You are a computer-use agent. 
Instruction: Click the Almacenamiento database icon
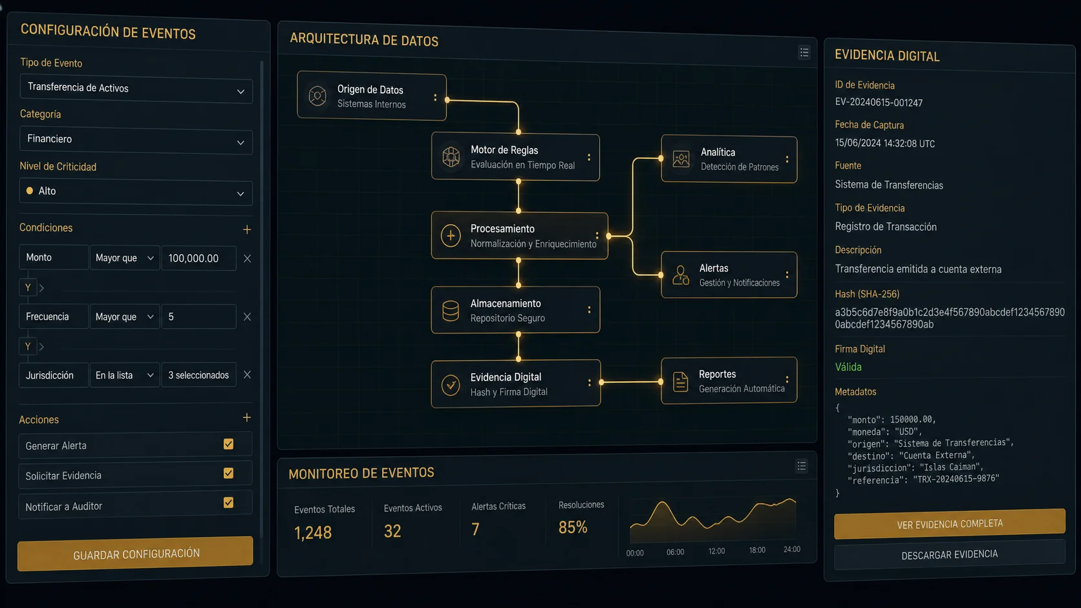pos(451,311)
